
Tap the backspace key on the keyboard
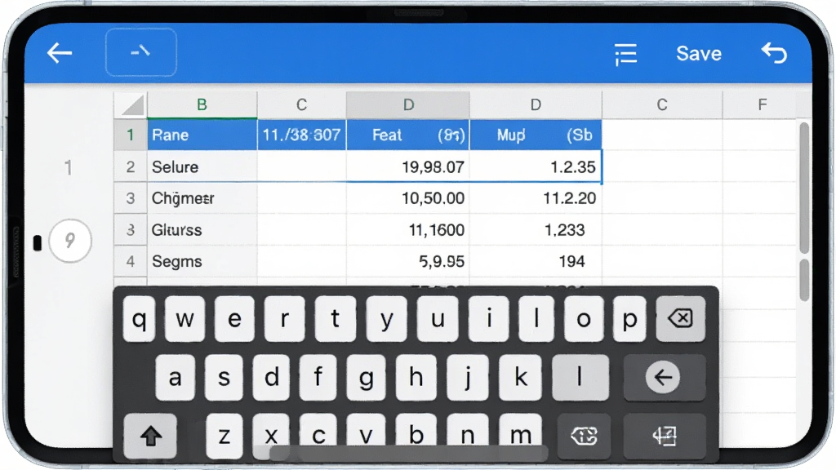(680, 319)
